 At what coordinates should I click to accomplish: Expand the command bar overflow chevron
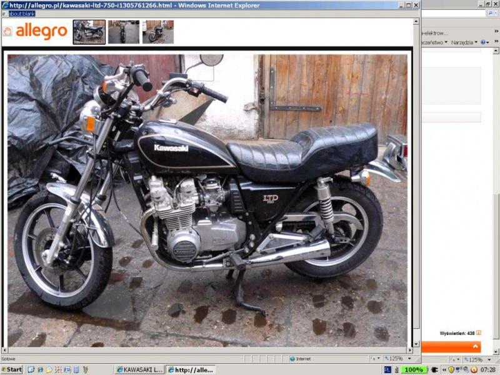point(496,41)
